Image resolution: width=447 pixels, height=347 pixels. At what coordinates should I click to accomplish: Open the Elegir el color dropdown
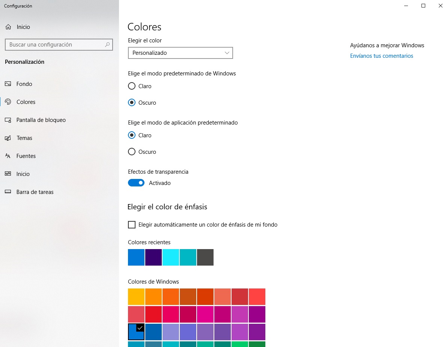(x=180, y=53)
